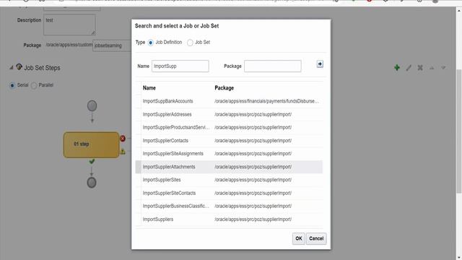Screen dimensions: 462x260
Task: Click OK button in dialog
Action: (298, 238)
